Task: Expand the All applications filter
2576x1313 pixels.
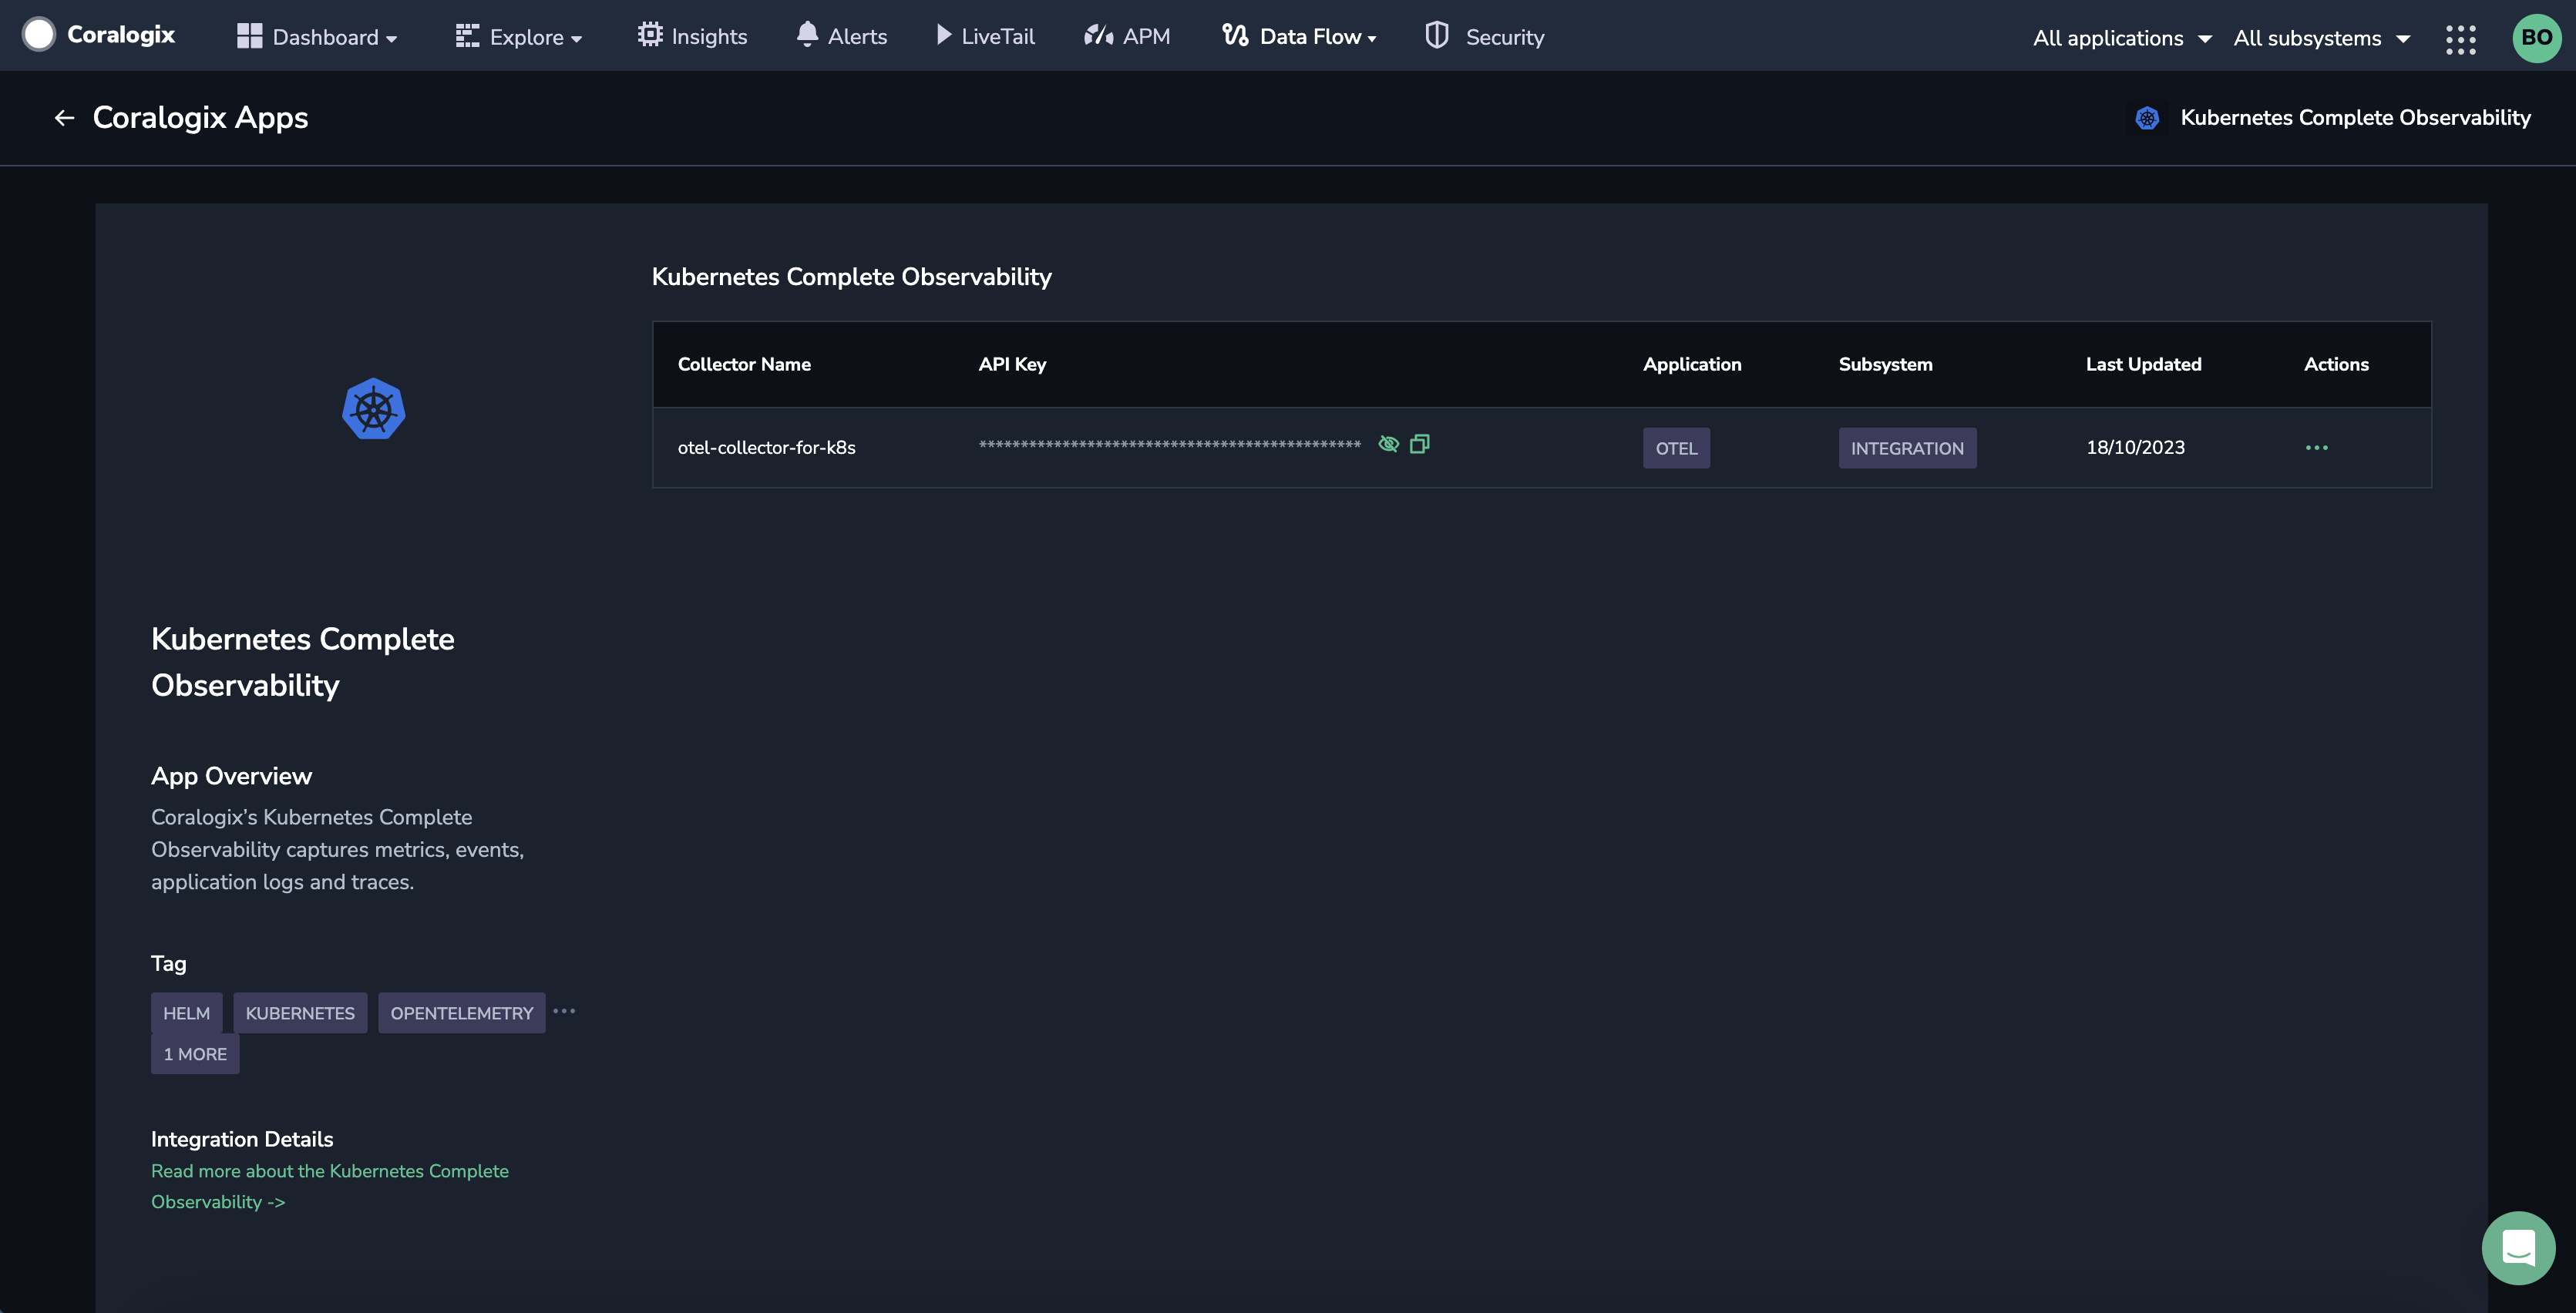Action: pyautogui.click(x=2122, y=38)
